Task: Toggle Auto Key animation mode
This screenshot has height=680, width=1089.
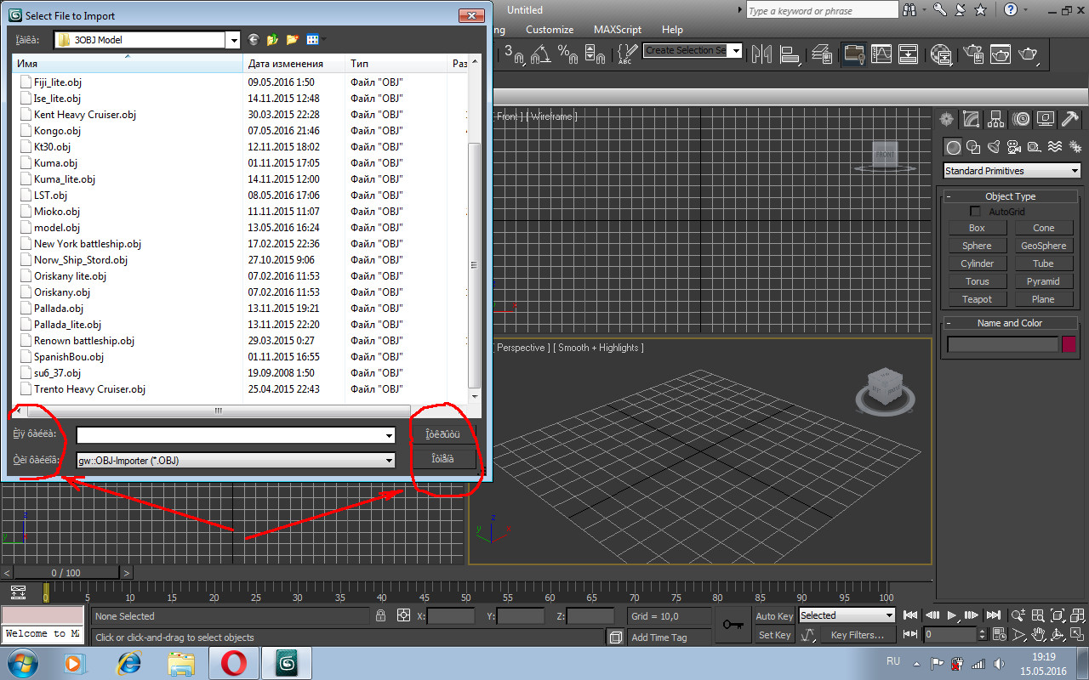Action: tap(774, 616)
